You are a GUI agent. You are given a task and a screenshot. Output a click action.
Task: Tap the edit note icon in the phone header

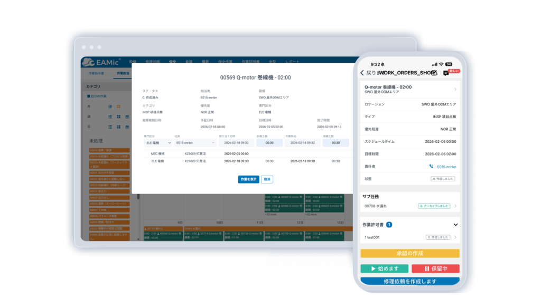click(434, 73)
